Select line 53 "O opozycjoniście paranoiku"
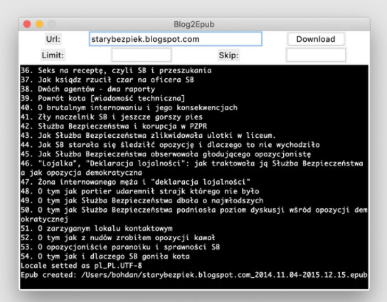 (x=120, y=247)
